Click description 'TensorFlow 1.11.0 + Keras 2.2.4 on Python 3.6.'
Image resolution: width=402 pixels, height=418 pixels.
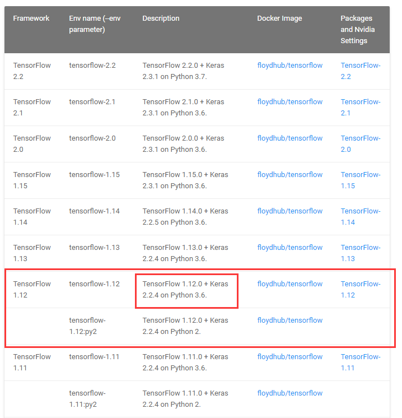click(185, 363)
